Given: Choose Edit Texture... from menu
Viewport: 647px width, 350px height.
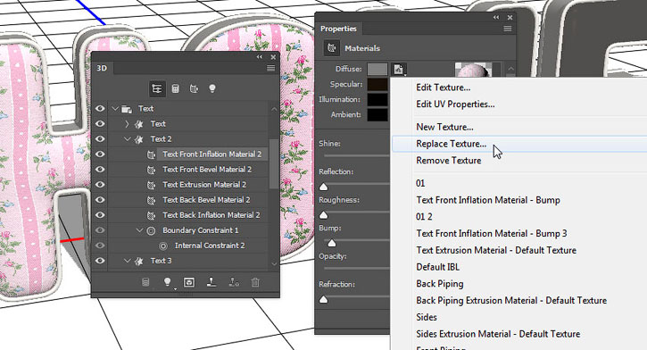Looking at the screenshot, I should pos(444,87).
